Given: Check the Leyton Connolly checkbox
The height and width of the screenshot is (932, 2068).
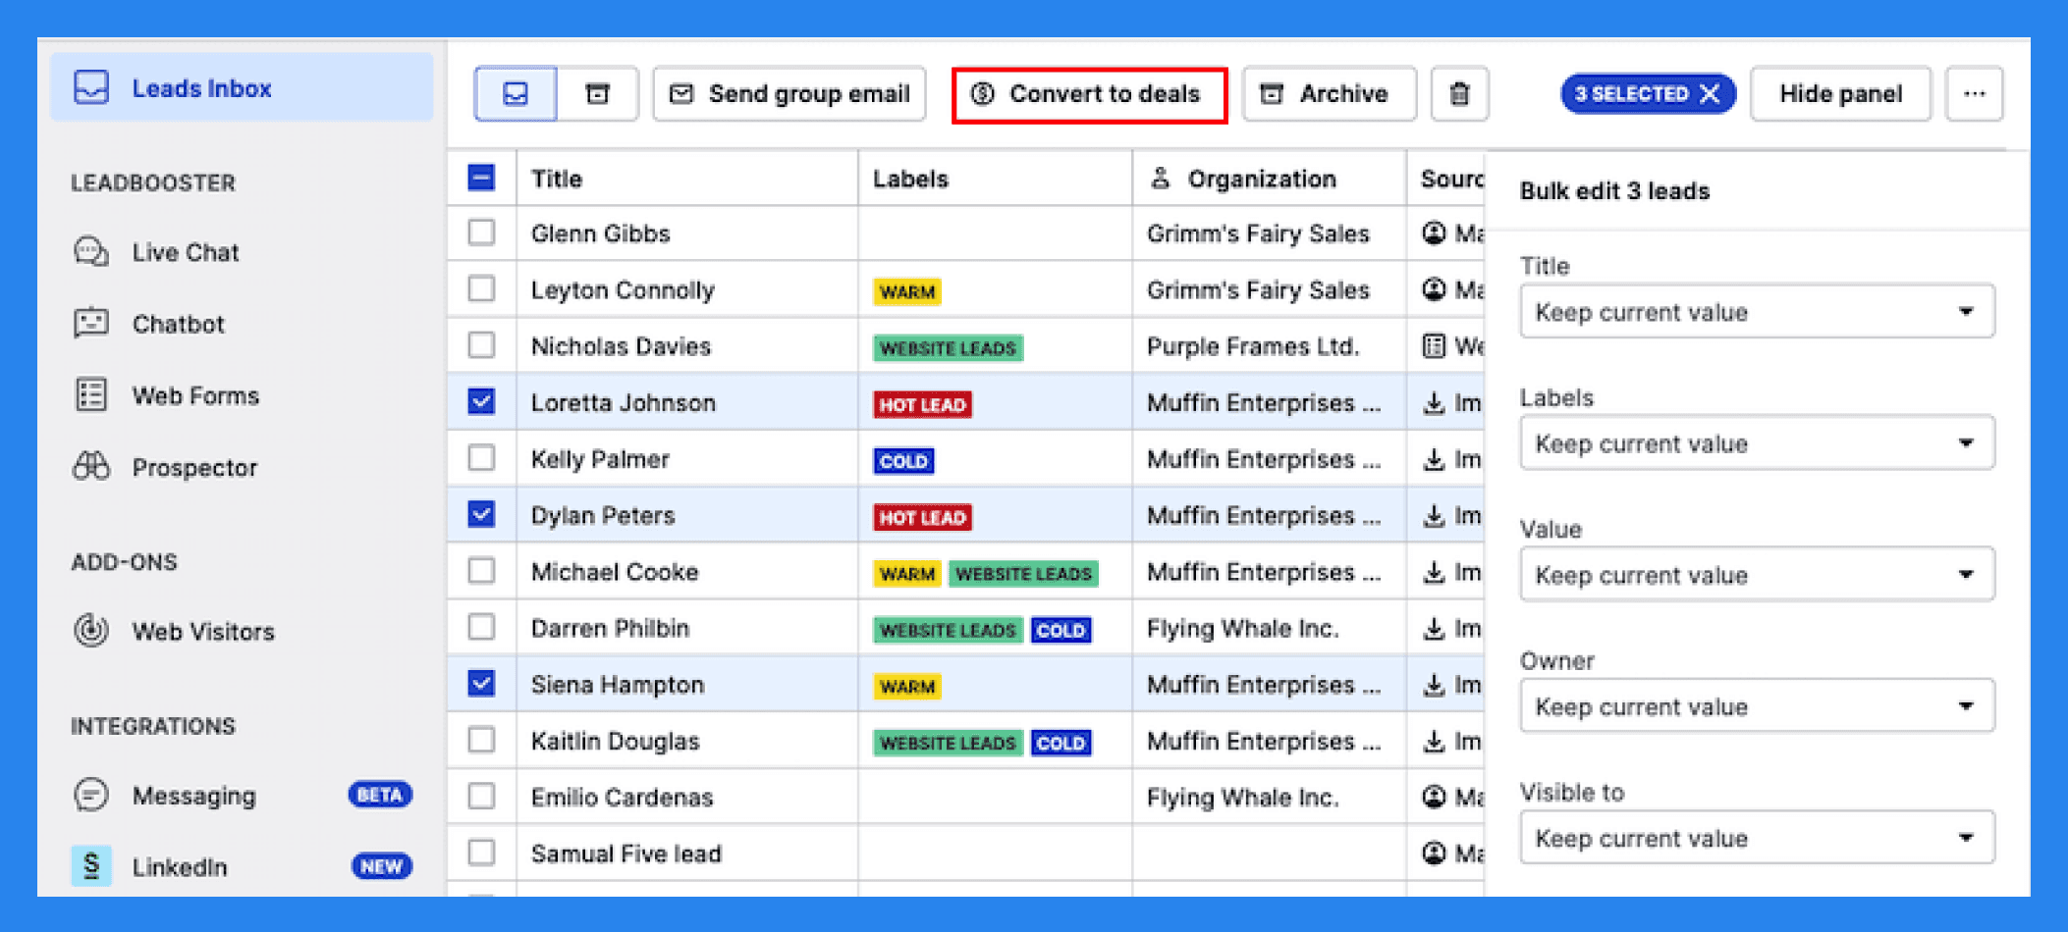Looking at the screenshot, I should point(481,288).
